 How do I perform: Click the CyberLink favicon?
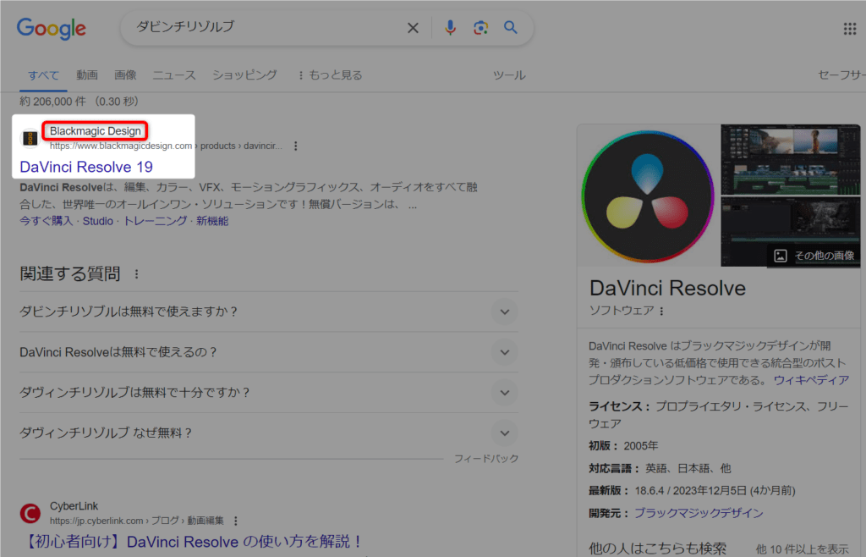(30, 513)
